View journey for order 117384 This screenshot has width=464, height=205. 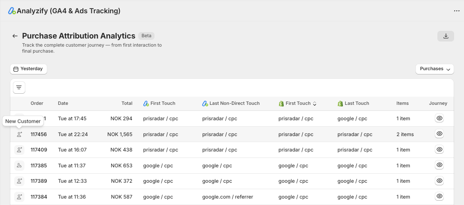point(440,196)
